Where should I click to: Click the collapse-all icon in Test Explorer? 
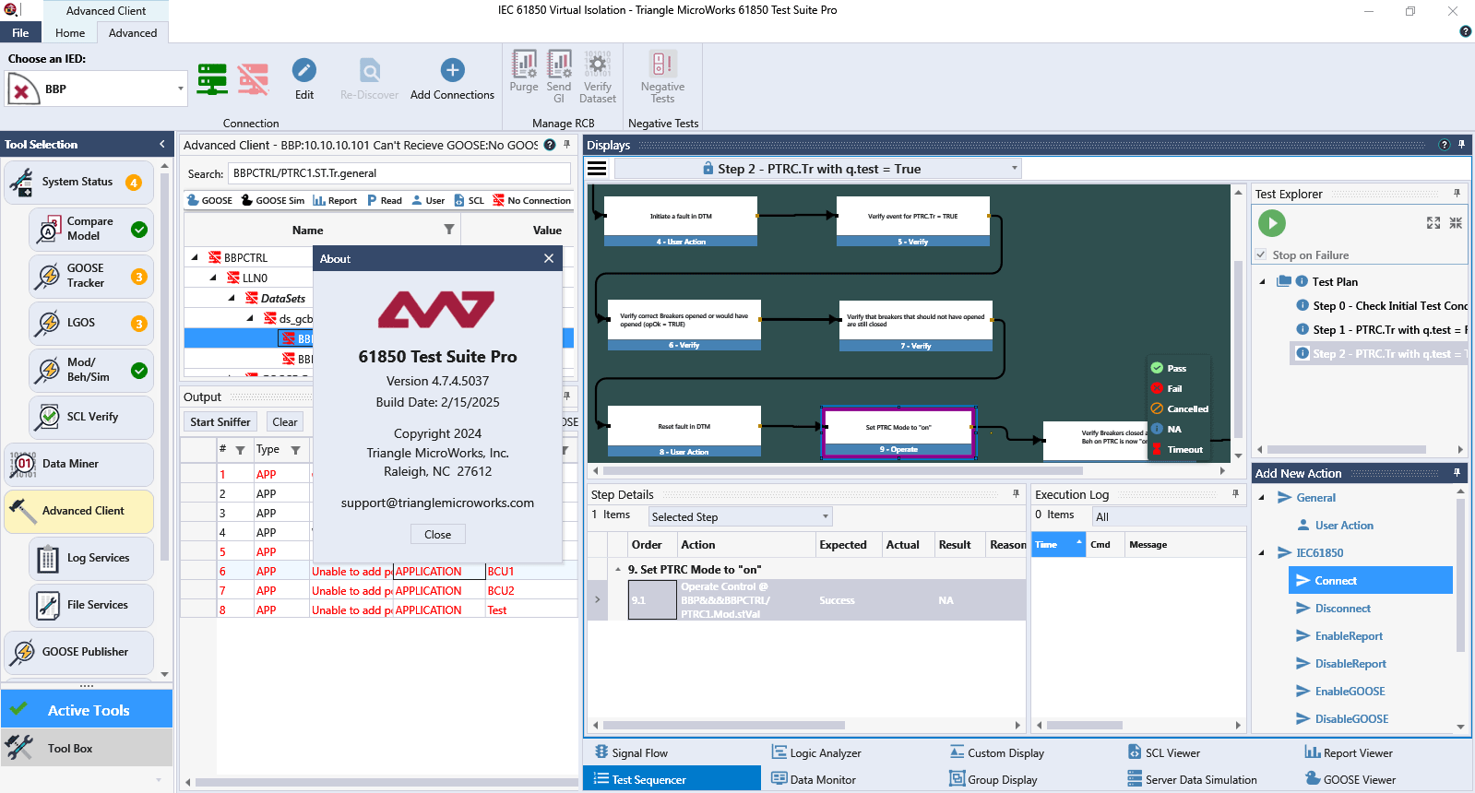tap(1456, 223)
